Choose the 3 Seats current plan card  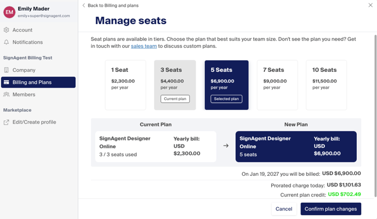coord(175,85)
